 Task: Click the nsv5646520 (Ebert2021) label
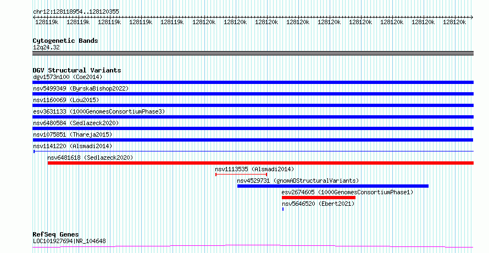(318, 204)
